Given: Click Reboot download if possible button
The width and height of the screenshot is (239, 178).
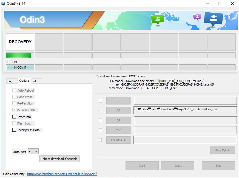Looking at the screenshot, I should pos(59,159).
